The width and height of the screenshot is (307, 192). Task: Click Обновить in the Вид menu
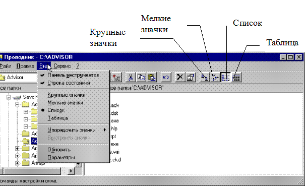coord(73,150)
